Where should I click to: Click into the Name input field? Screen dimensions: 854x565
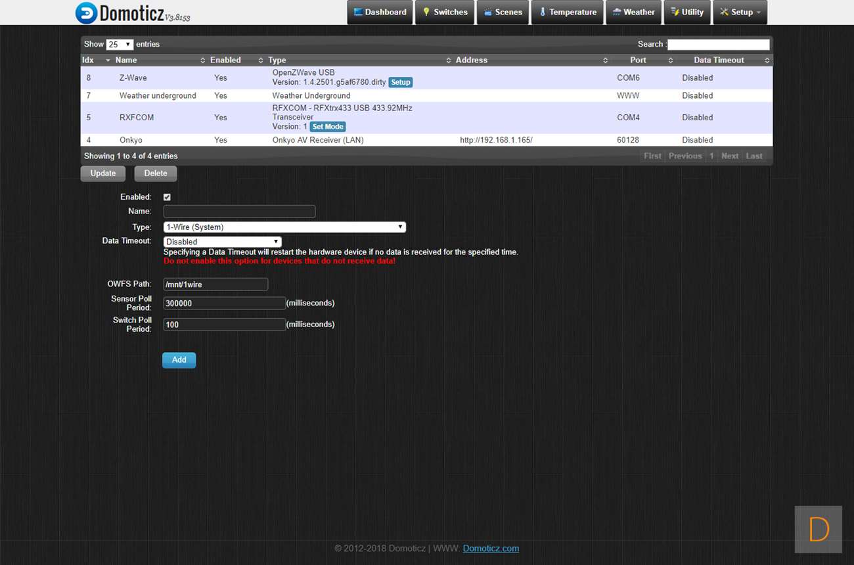tap(239, 212)
